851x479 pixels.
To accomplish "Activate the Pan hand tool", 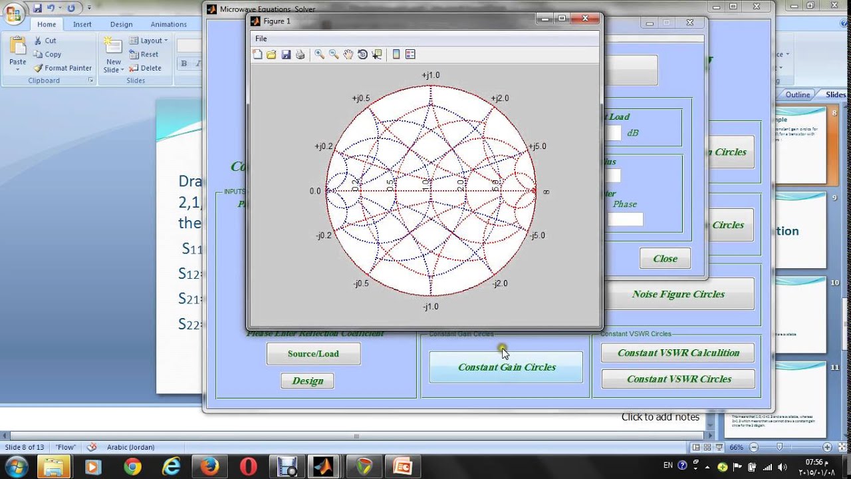I will [x=348, y=55].
